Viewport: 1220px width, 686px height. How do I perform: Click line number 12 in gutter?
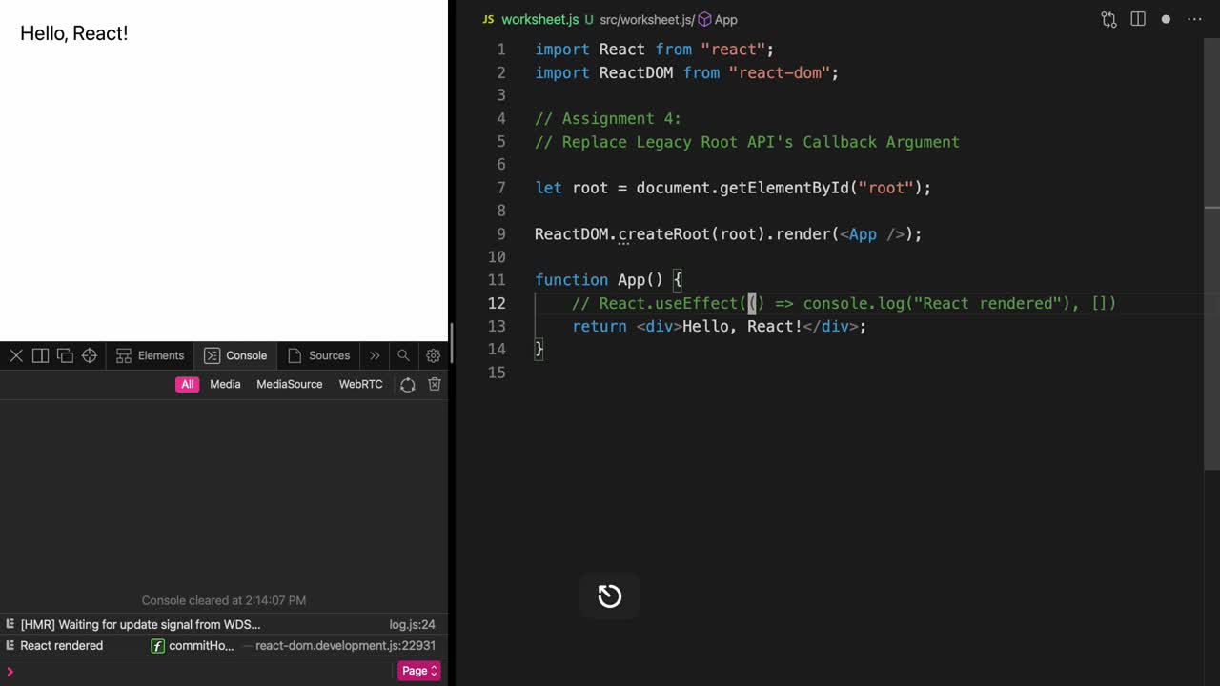coord(497,303)
